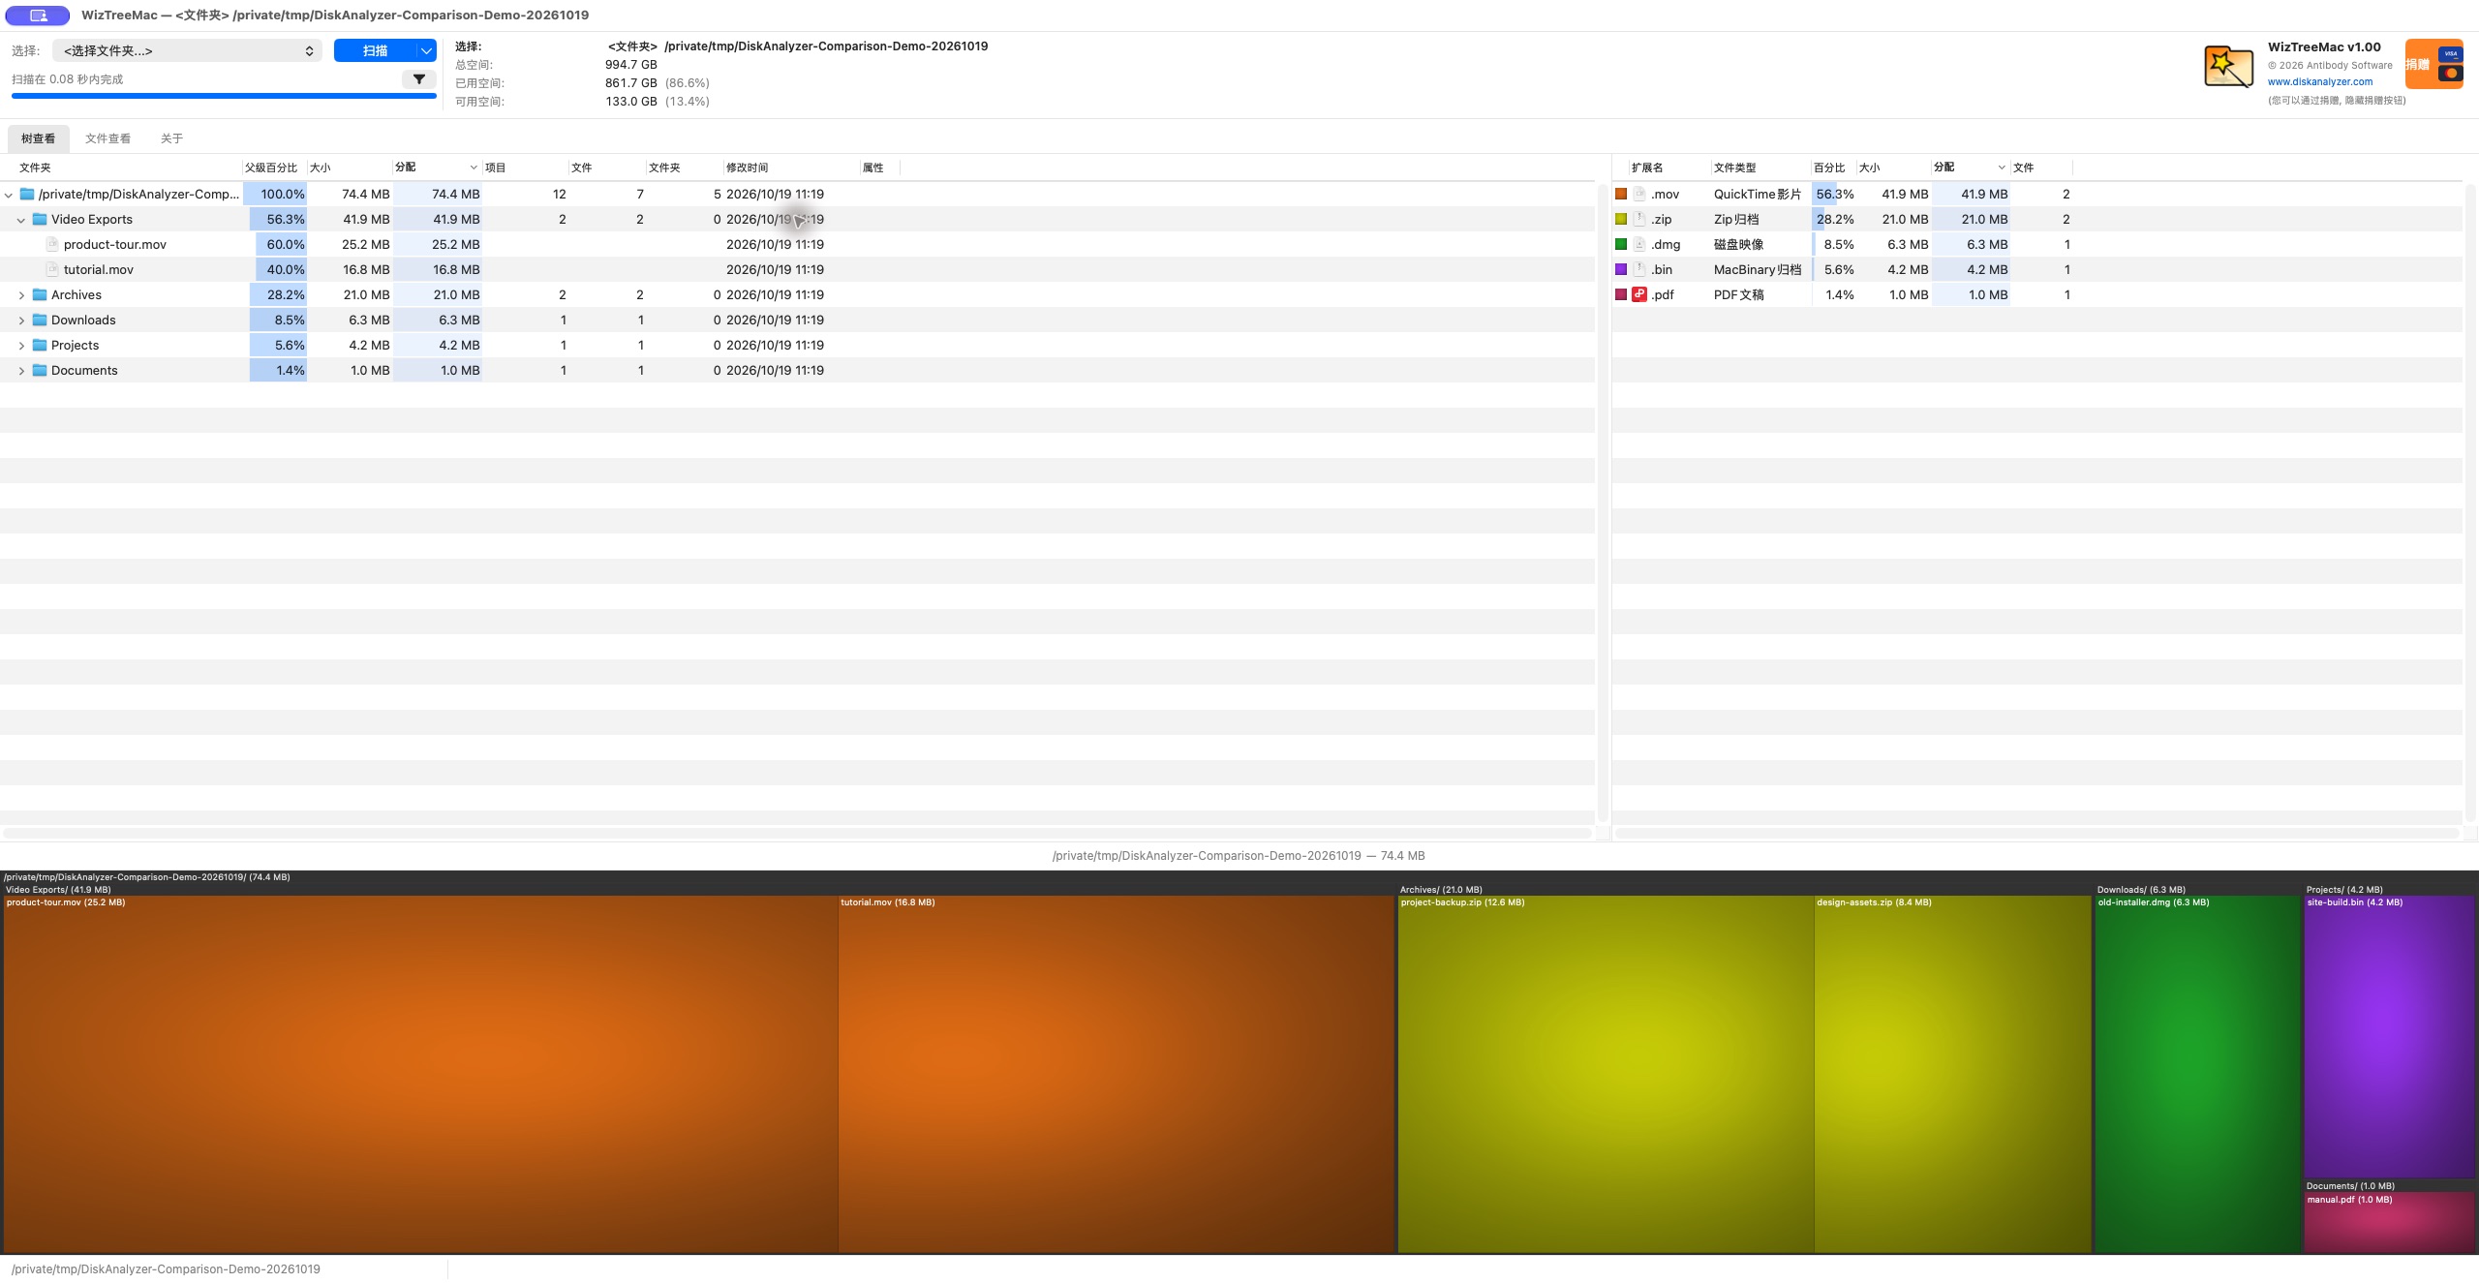The image size is (2479, 1283).
Task: Click the root folder icon in tree
Action: coord(27,195)
